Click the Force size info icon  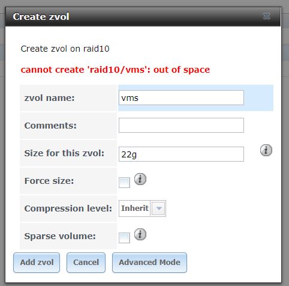click(x=140, y=179)
